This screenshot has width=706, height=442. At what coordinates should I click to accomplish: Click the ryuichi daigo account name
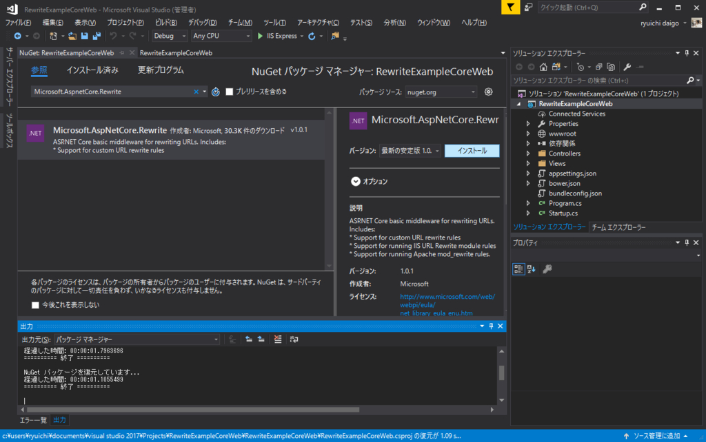tap(660, 23)
